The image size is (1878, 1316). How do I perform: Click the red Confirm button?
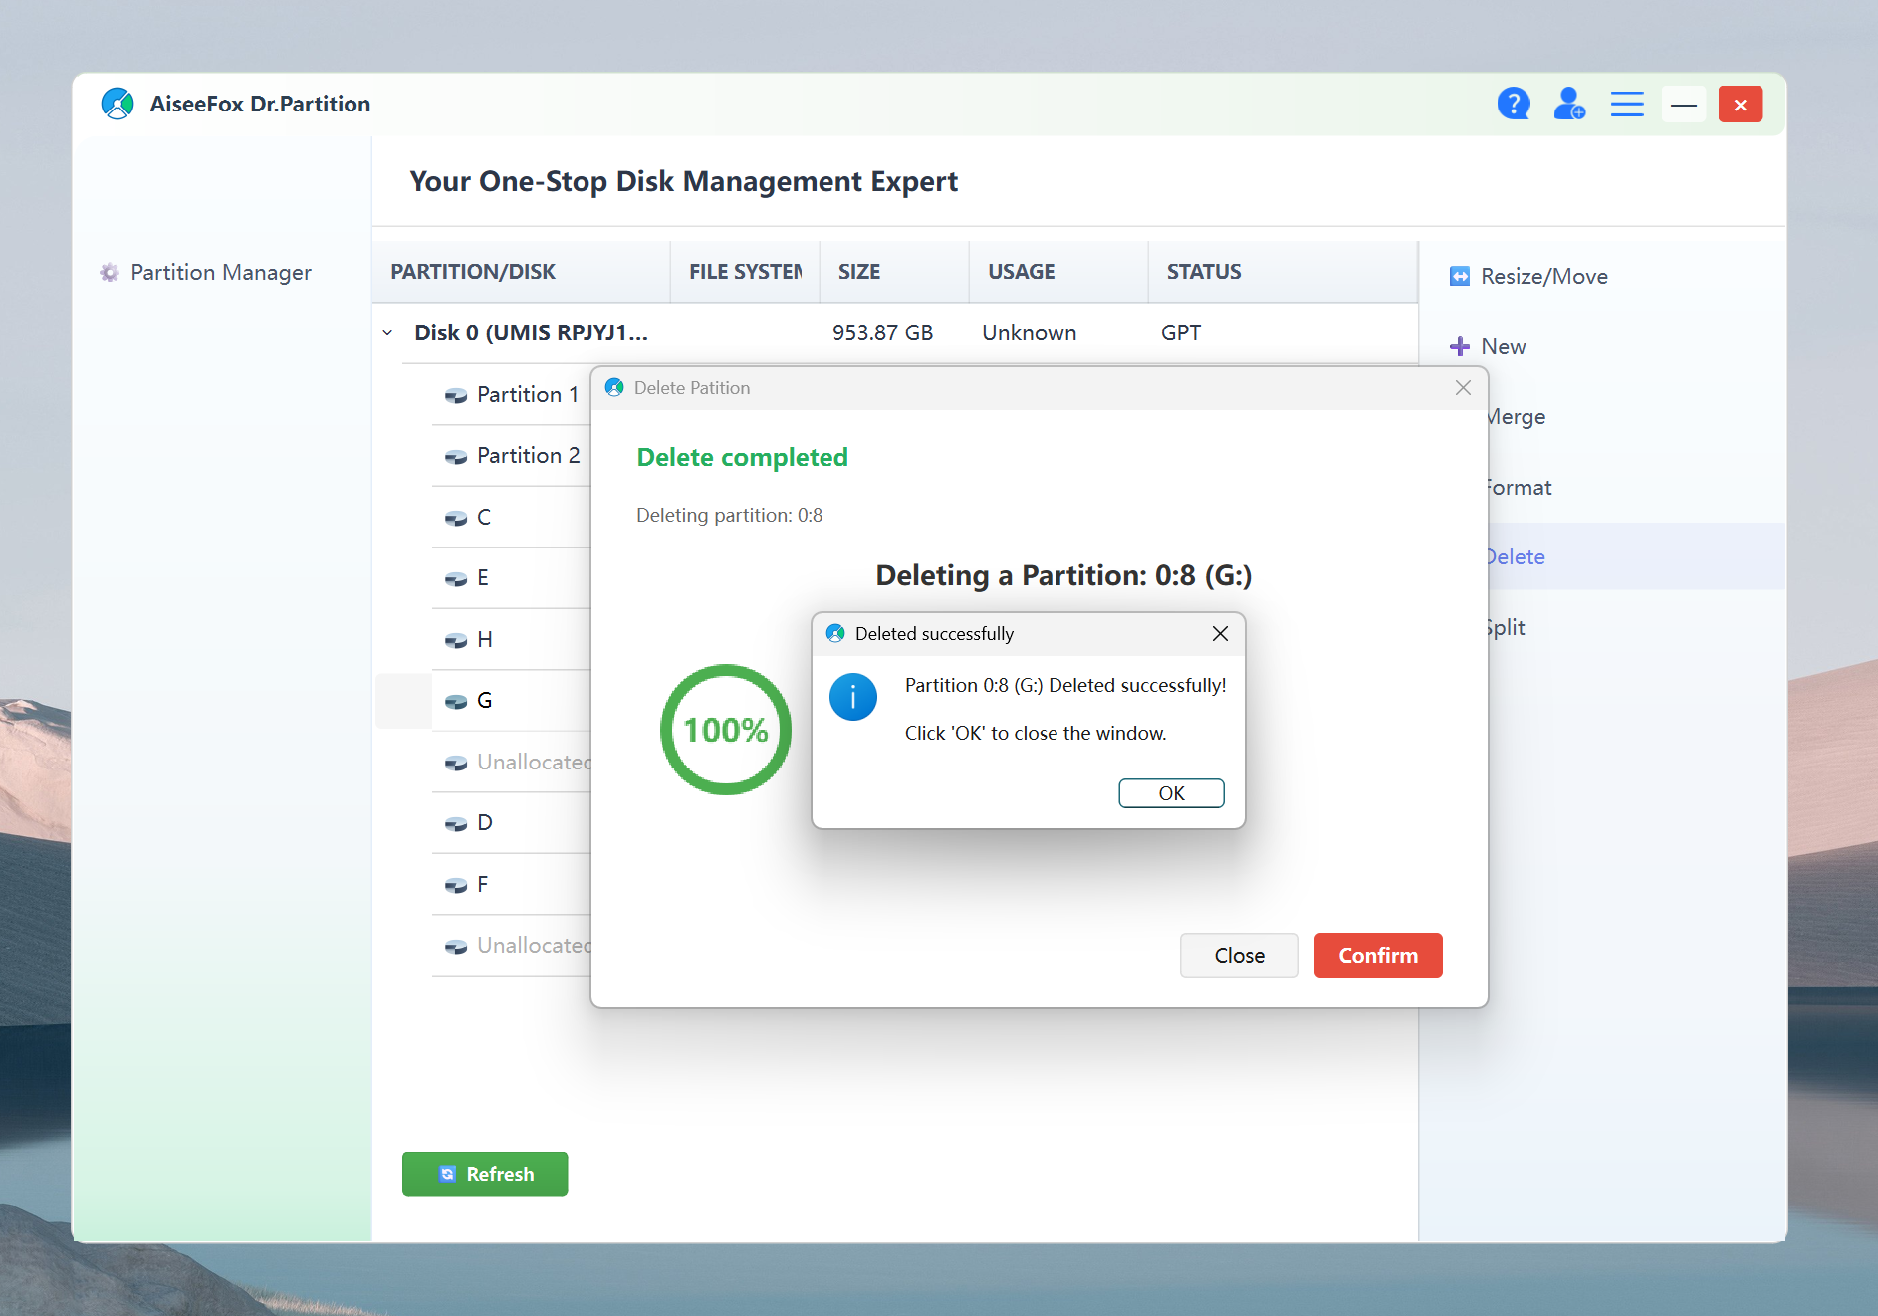[x=1378, y=955]
